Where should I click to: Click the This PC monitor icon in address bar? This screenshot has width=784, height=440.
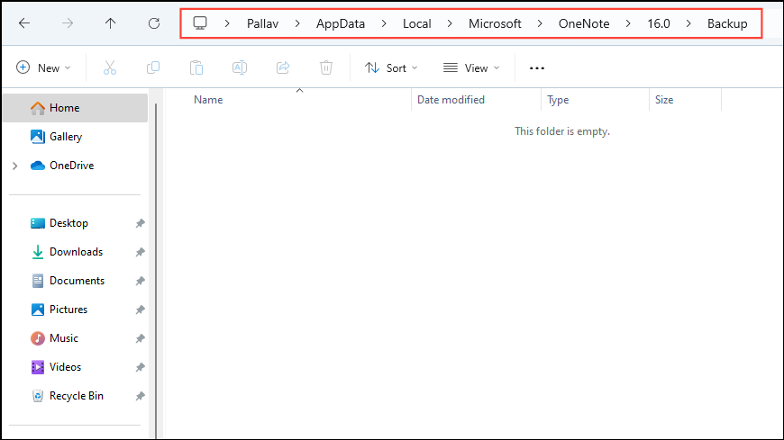click(200, 23)
